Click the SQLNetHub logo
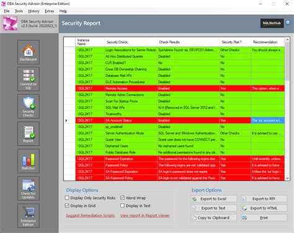 [x=272, y=23]
